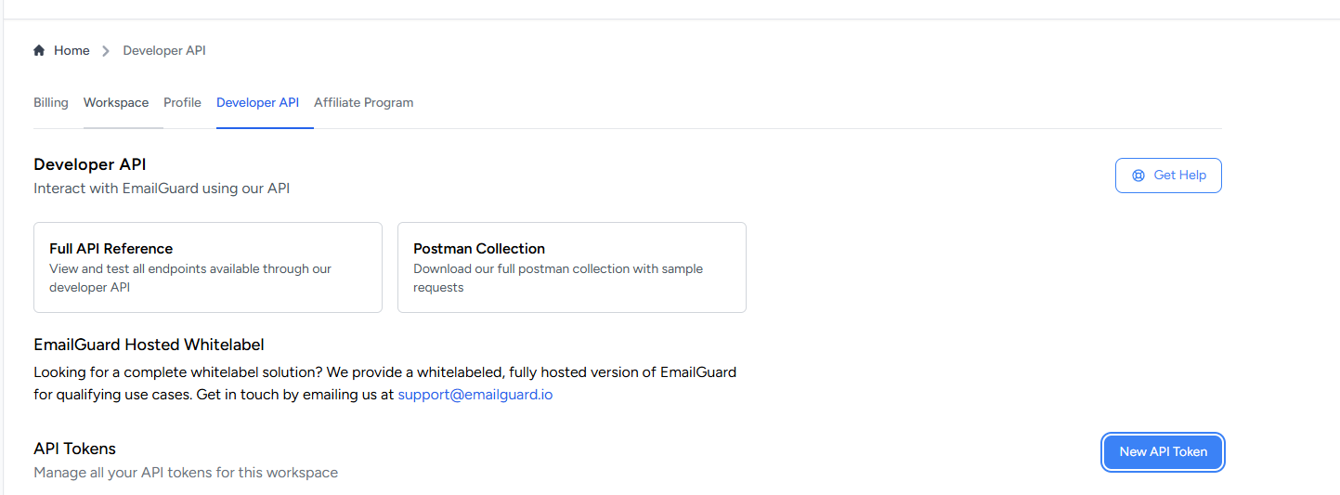Click the breadcrumb chevron separator

click(106, 51)
